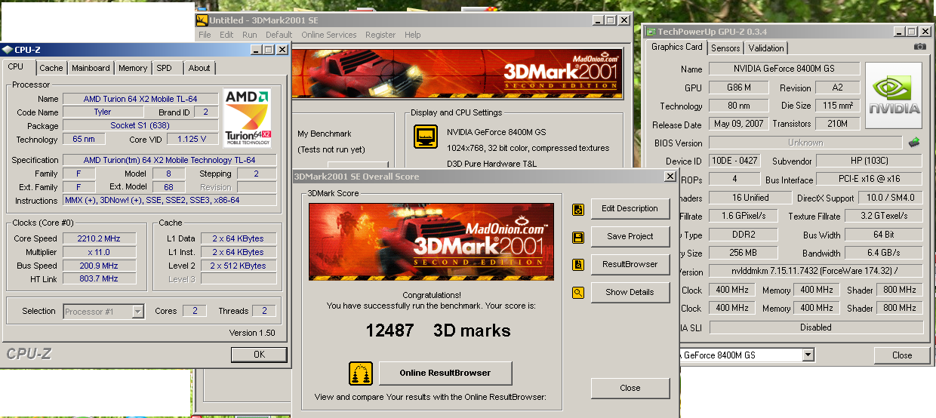Click the display monitor icon in 3DMark
This screenshot has width=936, height=418.
coord(425,137)
